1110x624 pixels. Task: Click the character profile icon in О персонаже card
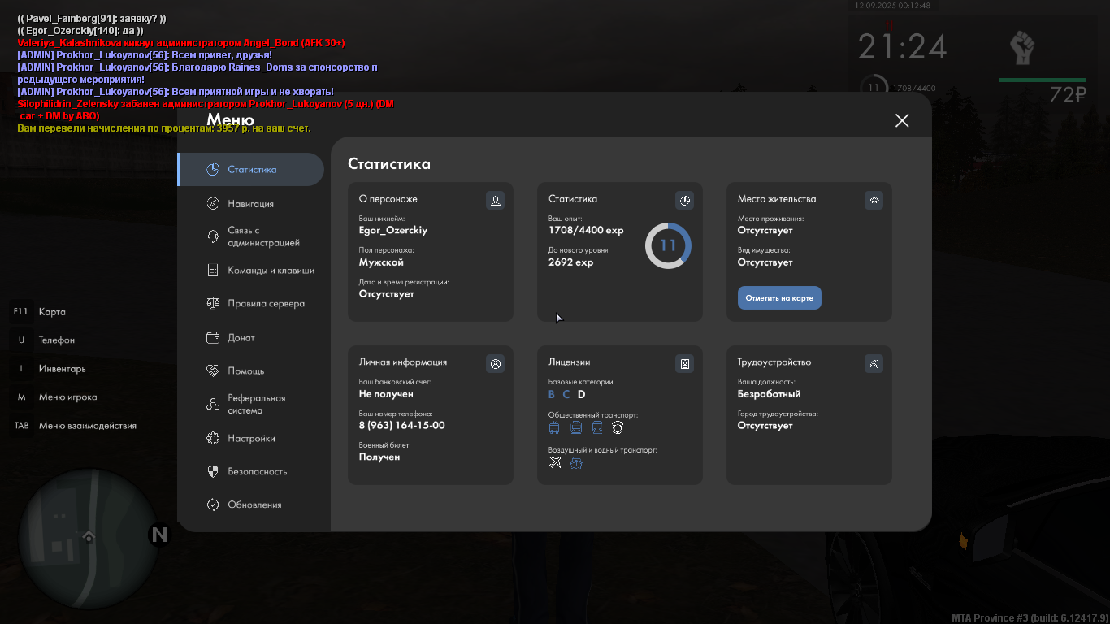(x=495, y=200)
